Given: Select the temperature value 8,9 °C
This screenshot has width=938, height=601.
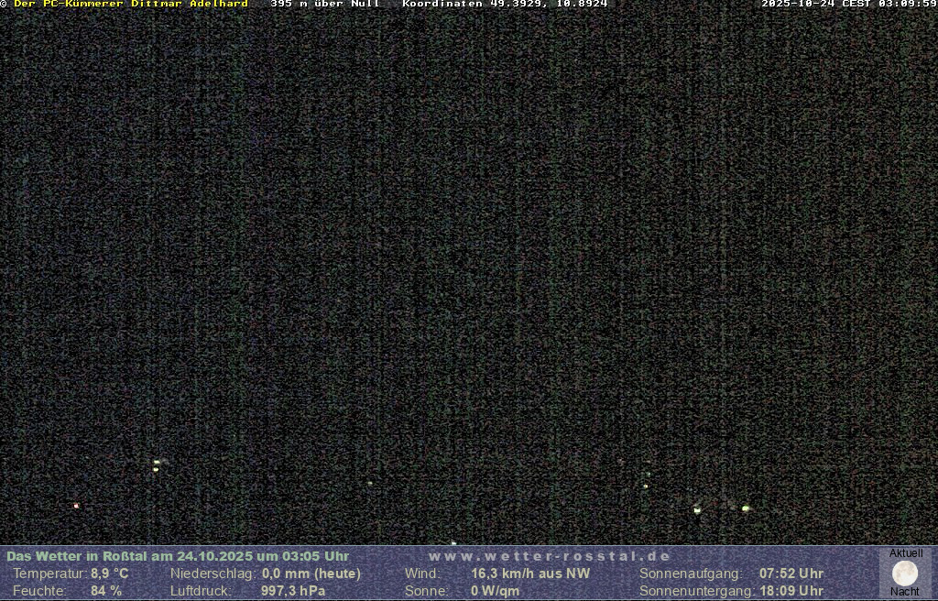Looking at the screenshot, I should tap(109, 574).
